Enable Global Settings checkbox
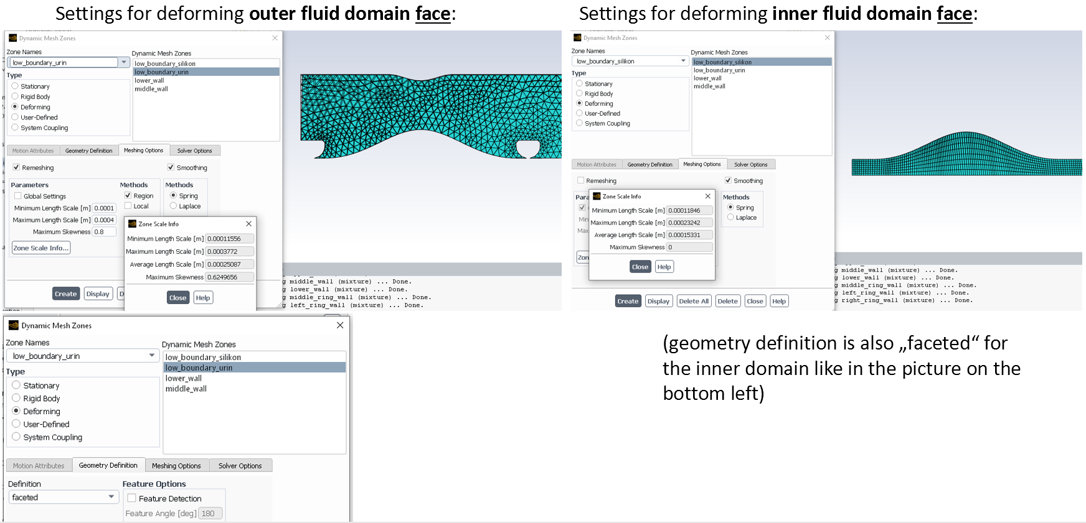The width and height of the screenshot is (1086, 523). pyautogui.click(x=18, y=196)
